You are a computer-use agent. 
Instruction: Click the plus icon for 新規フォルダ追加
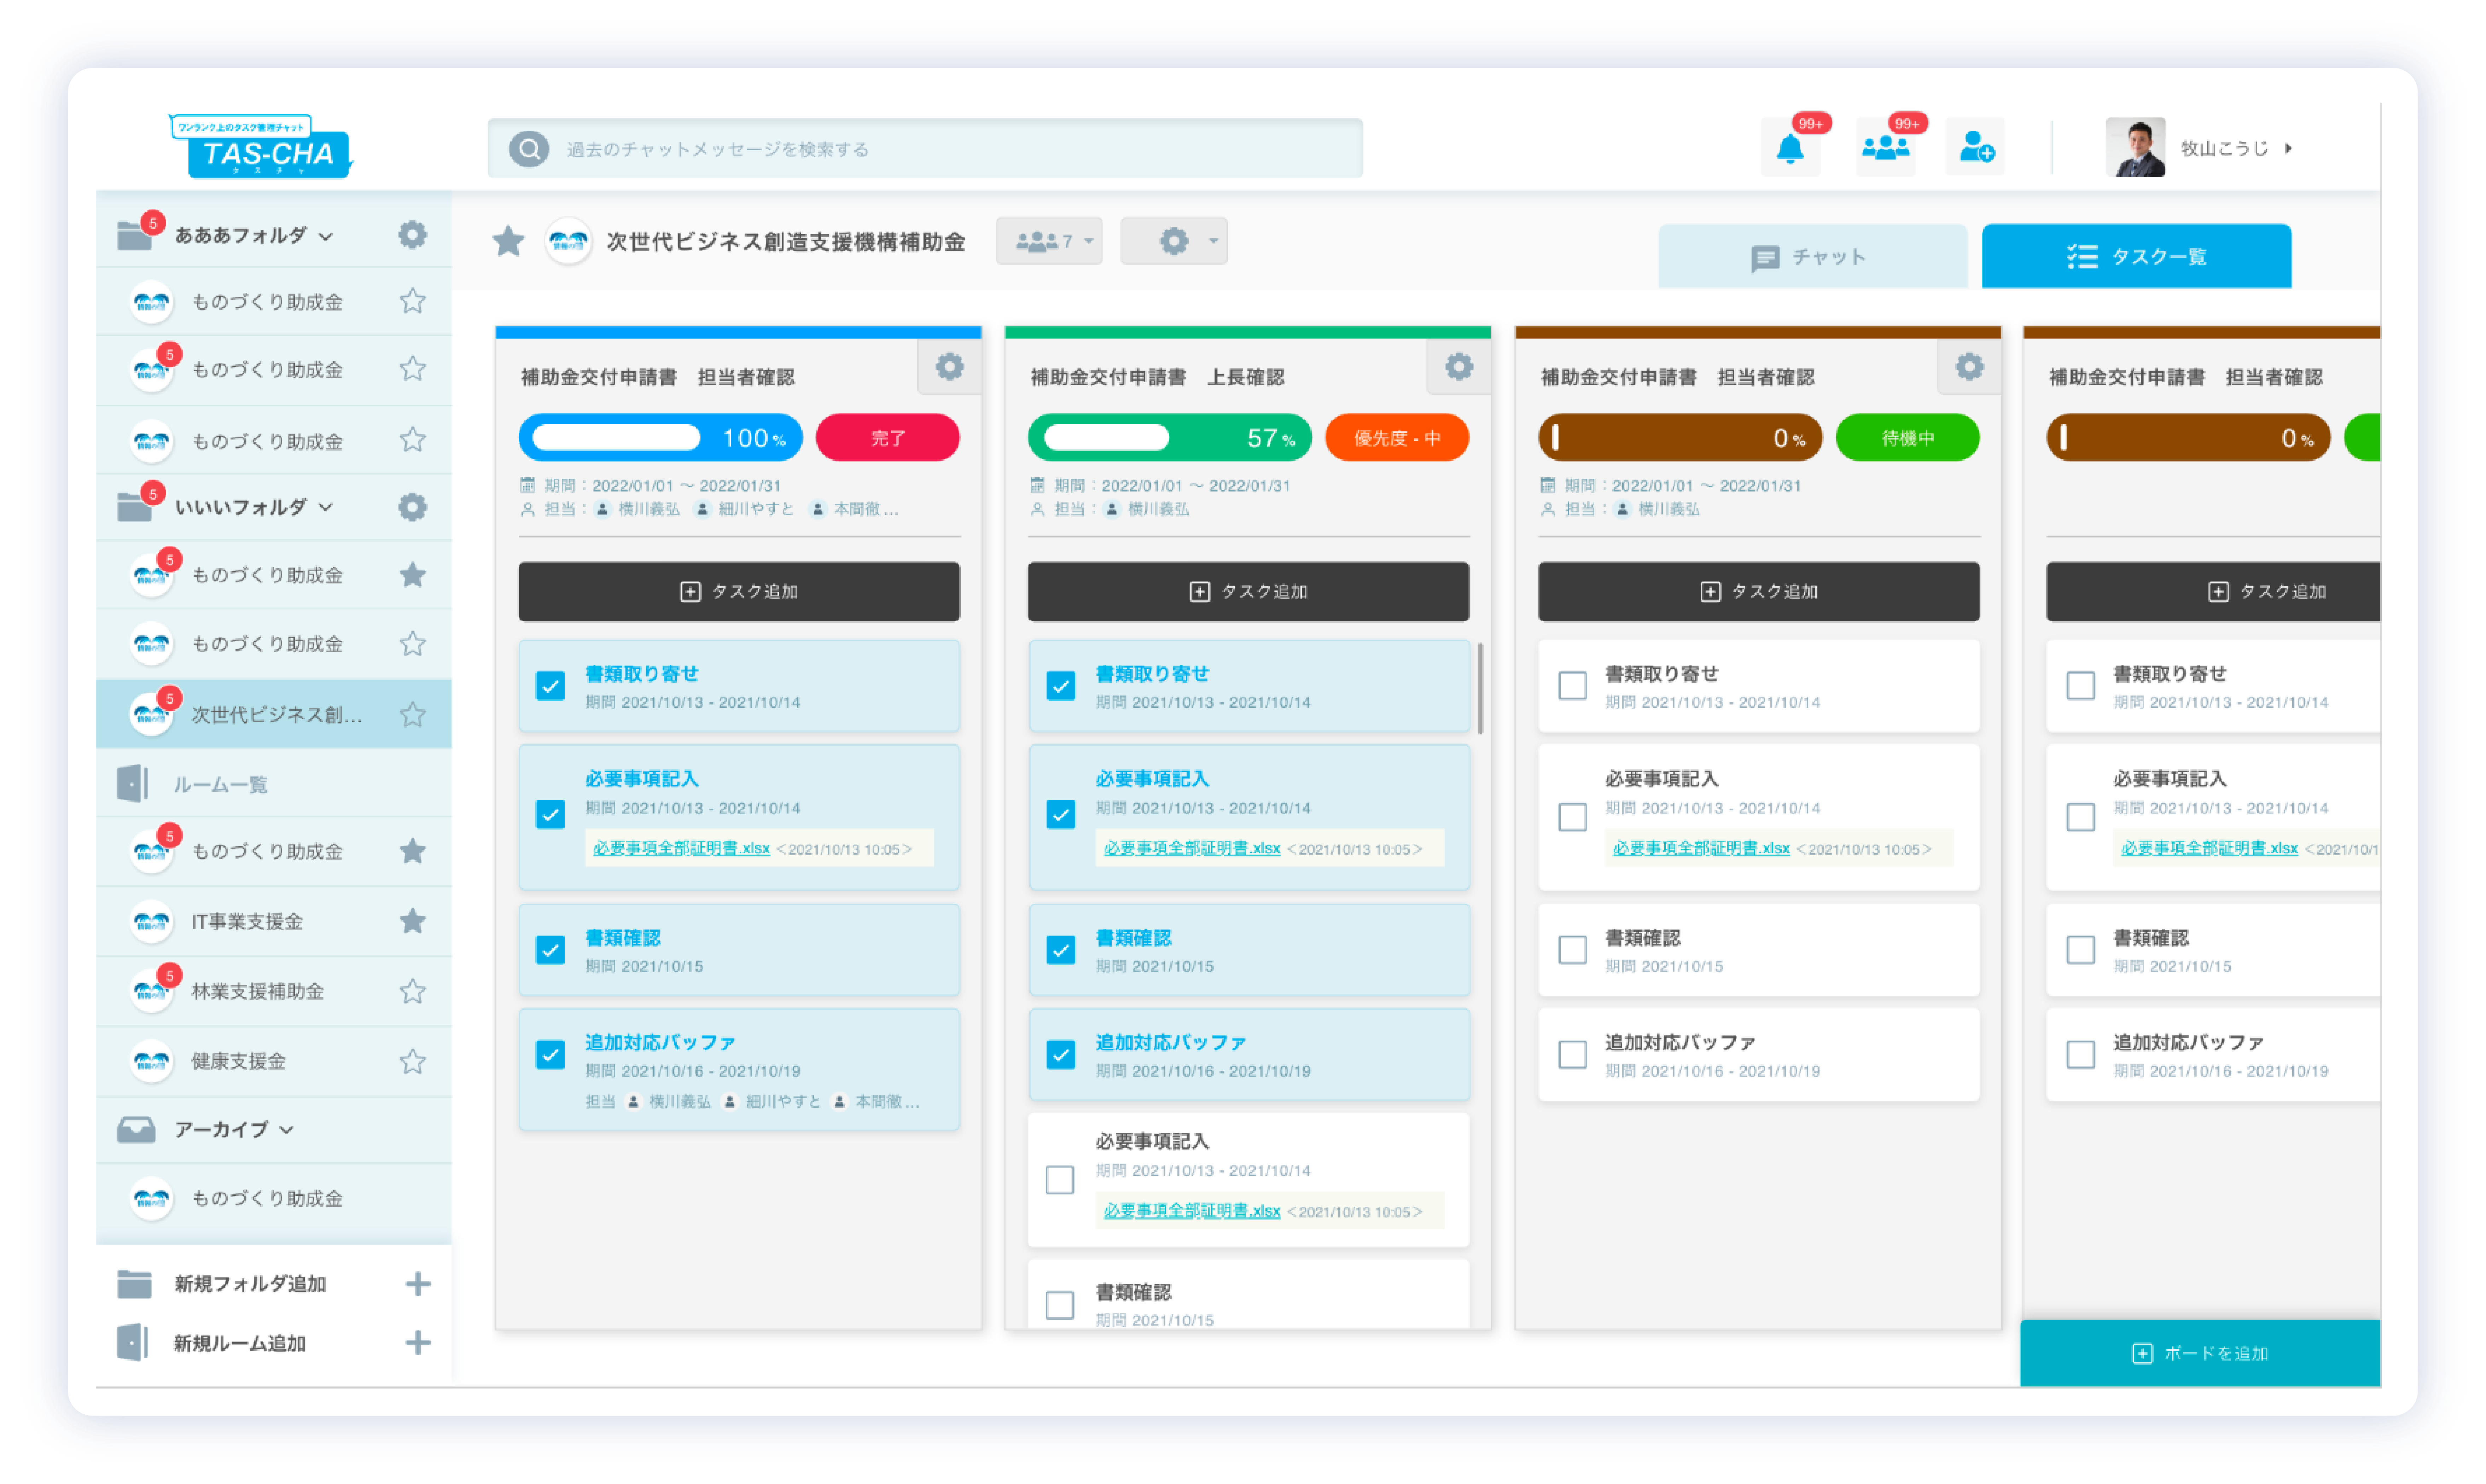tap(418, 1283)
